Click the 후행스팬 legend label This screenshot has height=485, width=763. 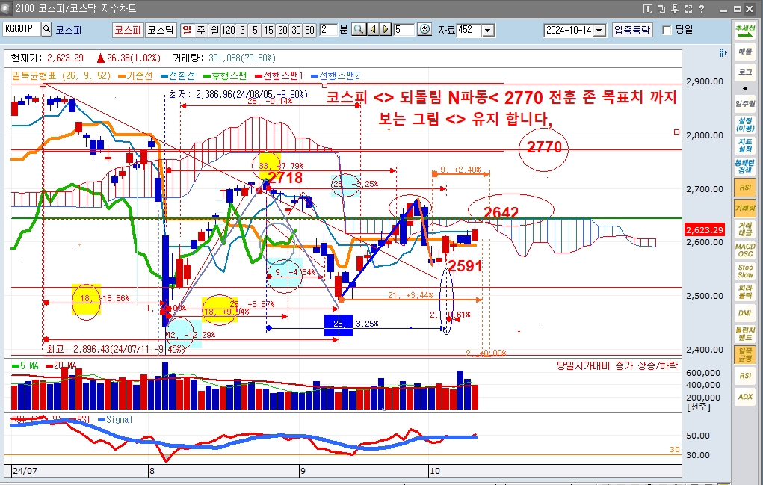[x=225, y=76]
